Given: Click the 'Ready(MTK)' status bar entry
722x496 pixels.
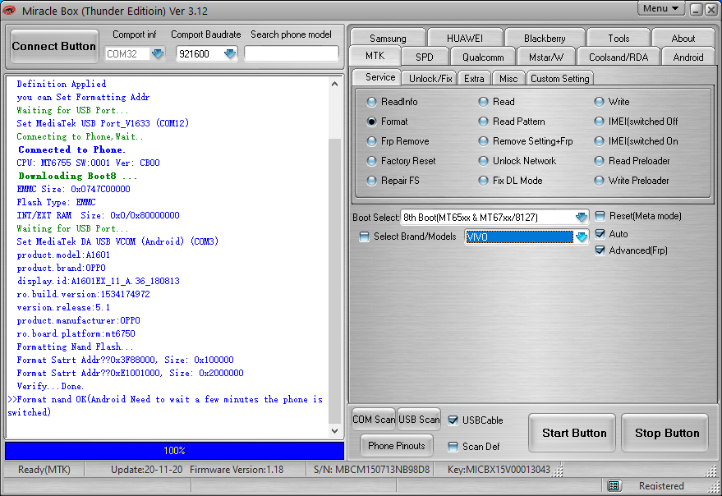Looking at the screenshot, I should click(x=44, y=469).
